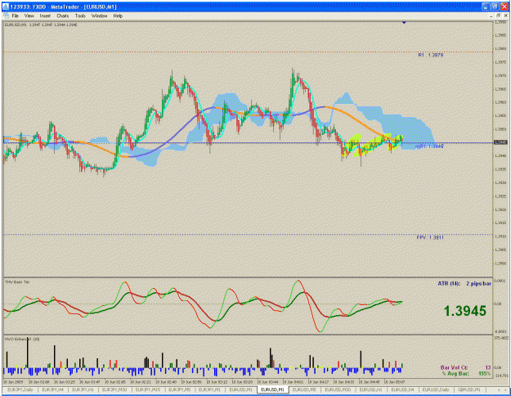Open the View menu

pyautogui.click(x=29, y=16)
